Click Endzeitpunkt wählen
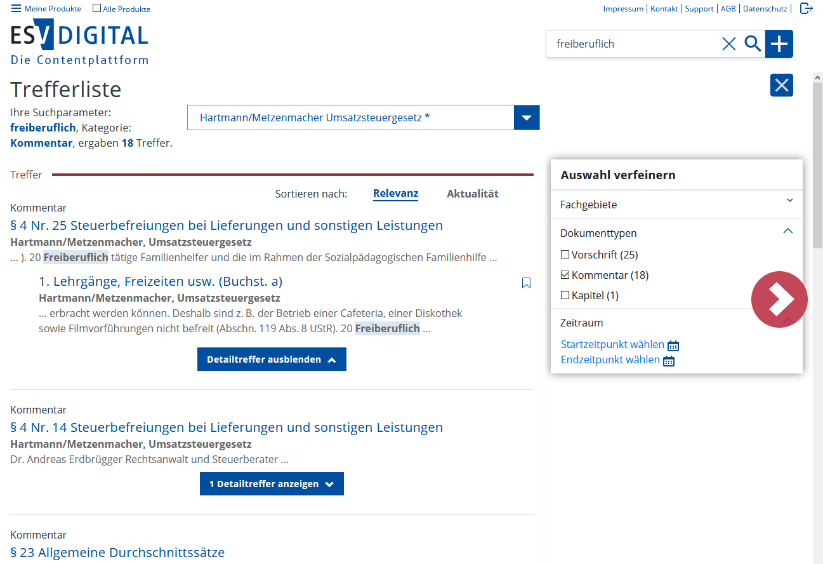 tap(610, 359)
